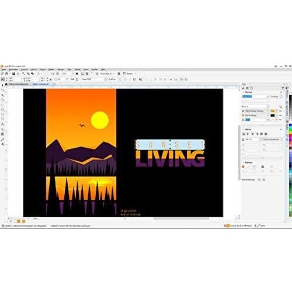
Task: Open Frame tab icon in Text docker
Action: pos(251,88)
